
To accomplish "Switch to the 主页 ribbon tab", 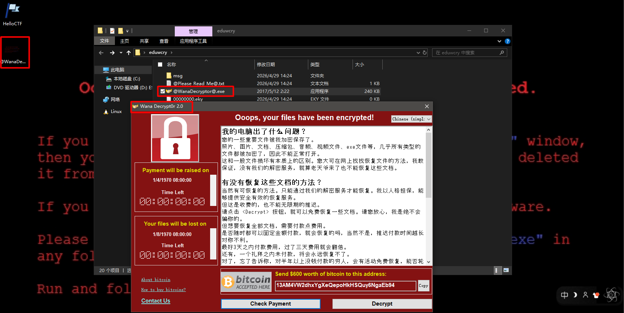I will pyautogui.click(x=125, y=41).
